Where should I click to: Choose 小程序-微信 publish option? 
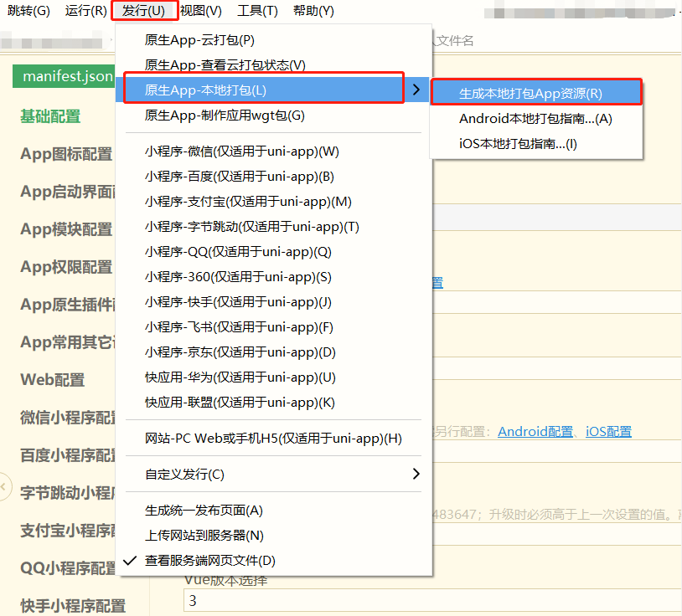coord(241,151)
